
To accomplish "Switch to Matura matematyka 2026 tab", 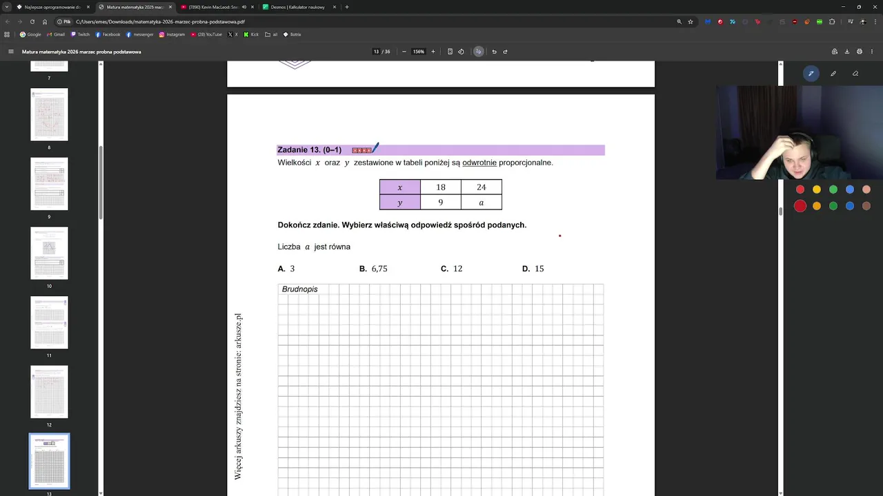I will 135,7.
